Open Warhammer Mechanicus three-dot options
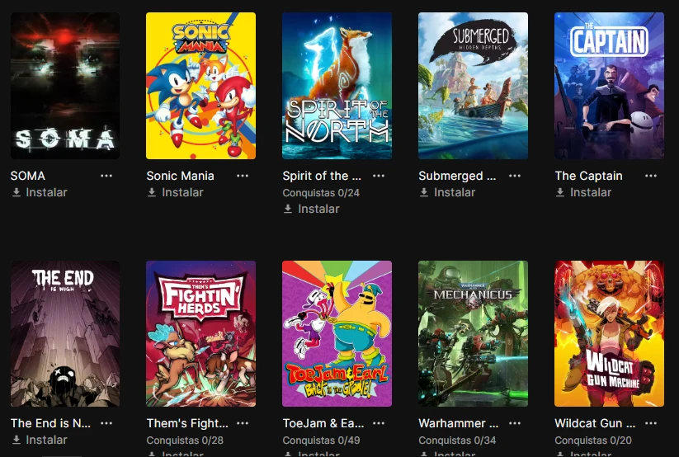This screenshot has width=679, height=457. [515, 423]
